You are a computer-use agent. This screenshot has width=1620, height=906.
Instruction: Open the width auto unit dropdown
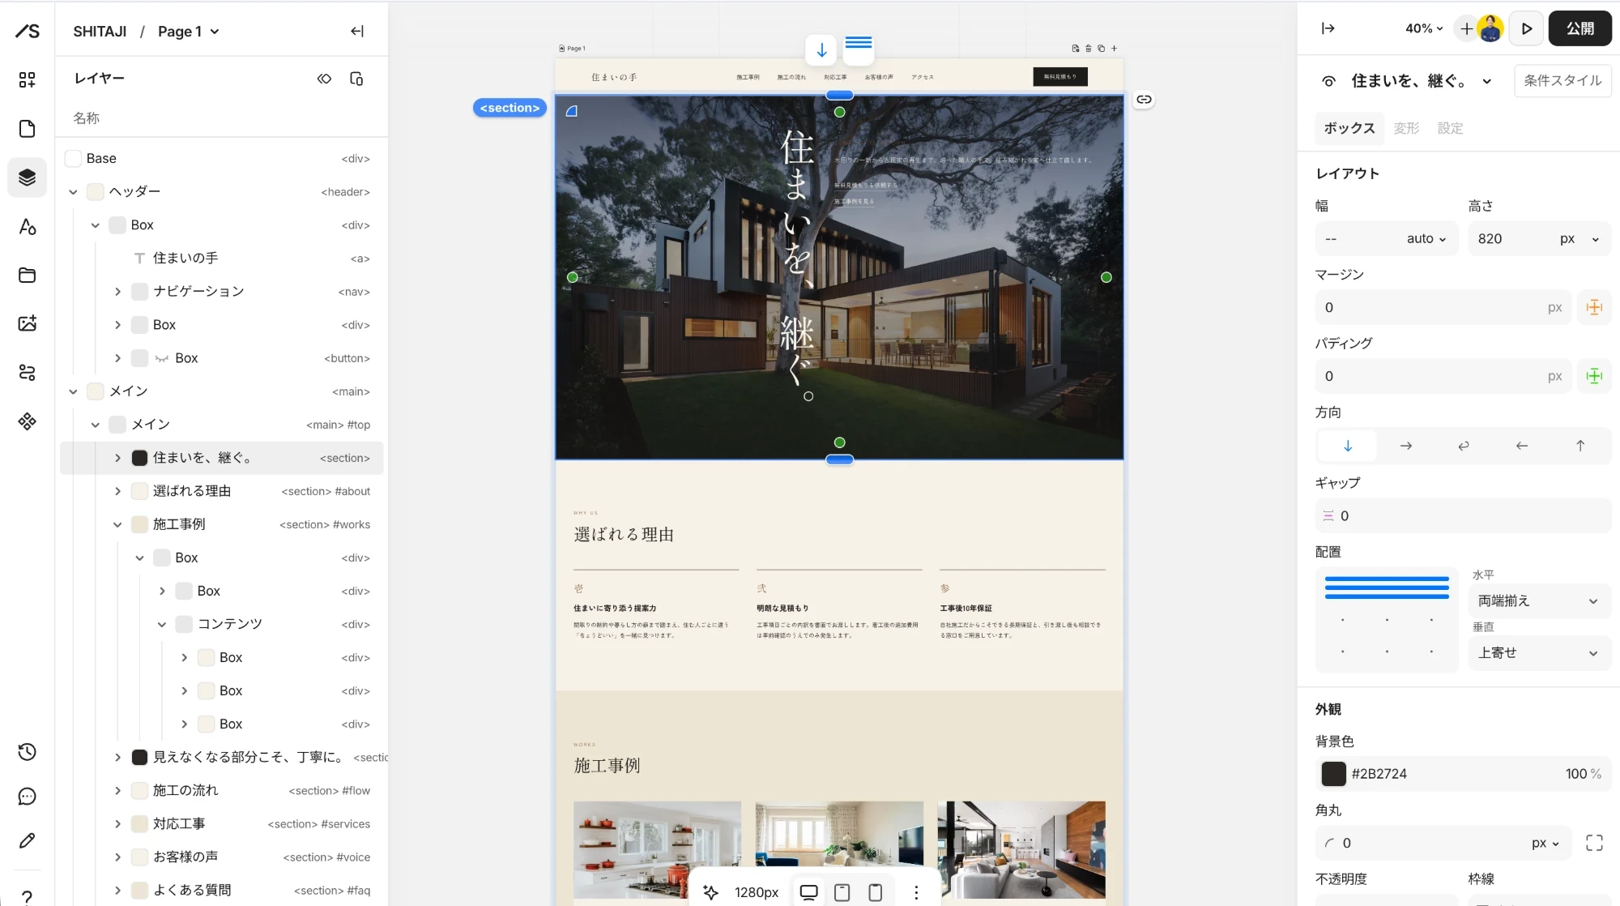[x=1426, y=238]
